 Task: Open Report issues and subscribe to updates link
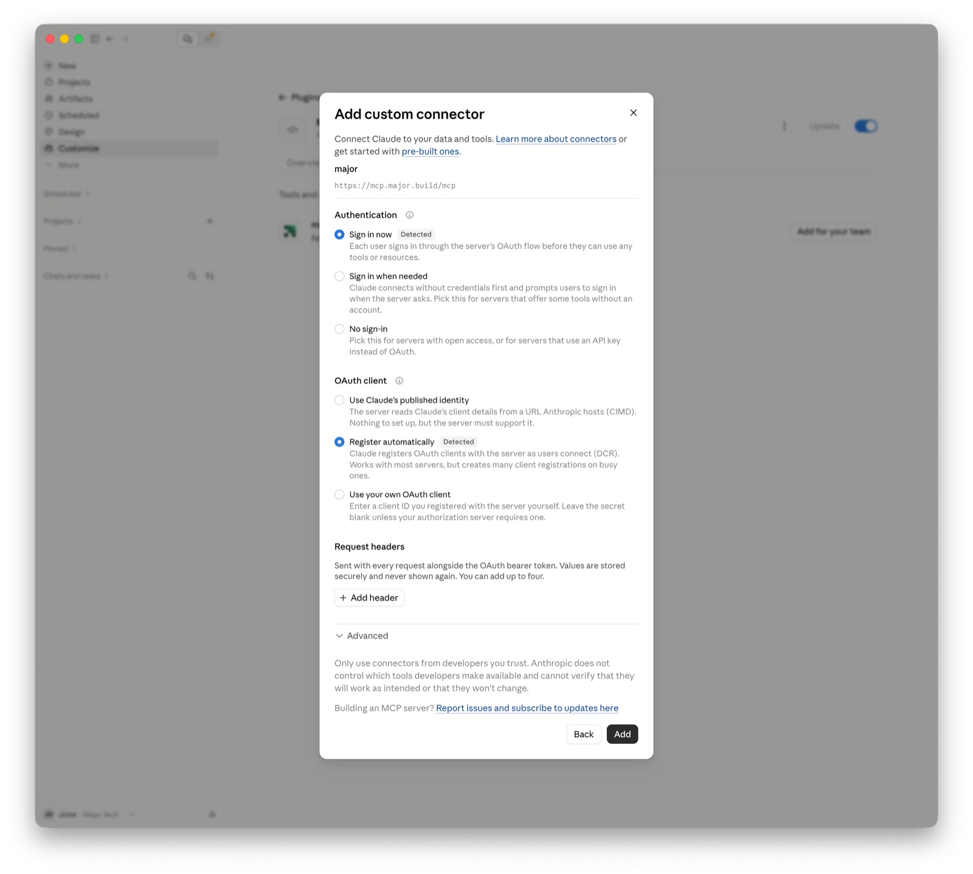pyautogui.click(x=527, y=709)
